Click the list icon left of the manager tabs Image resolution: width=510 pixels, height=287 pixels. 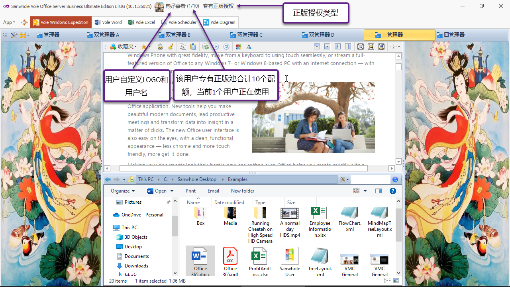(x=5, y=35)
